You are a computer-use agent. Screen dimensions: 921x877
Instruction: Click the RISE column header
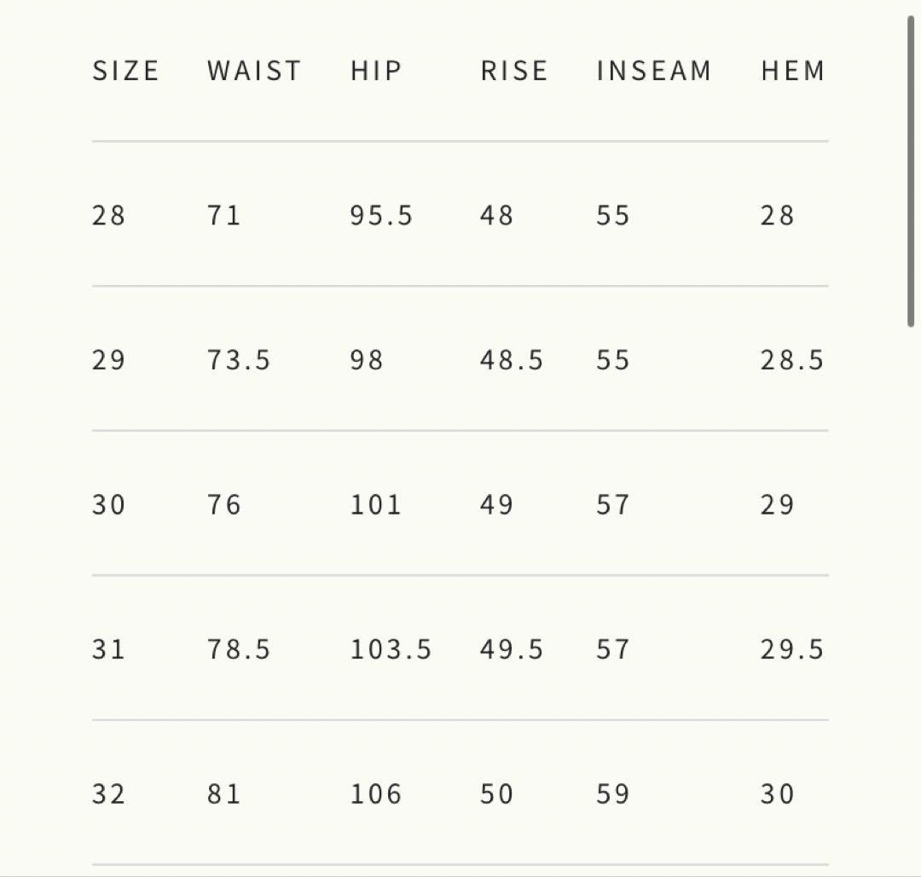click(x=514, y=71)
